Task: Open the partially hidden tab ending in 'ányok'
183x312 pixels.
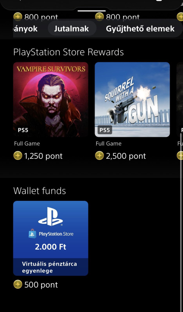Action: pos(25,28)
